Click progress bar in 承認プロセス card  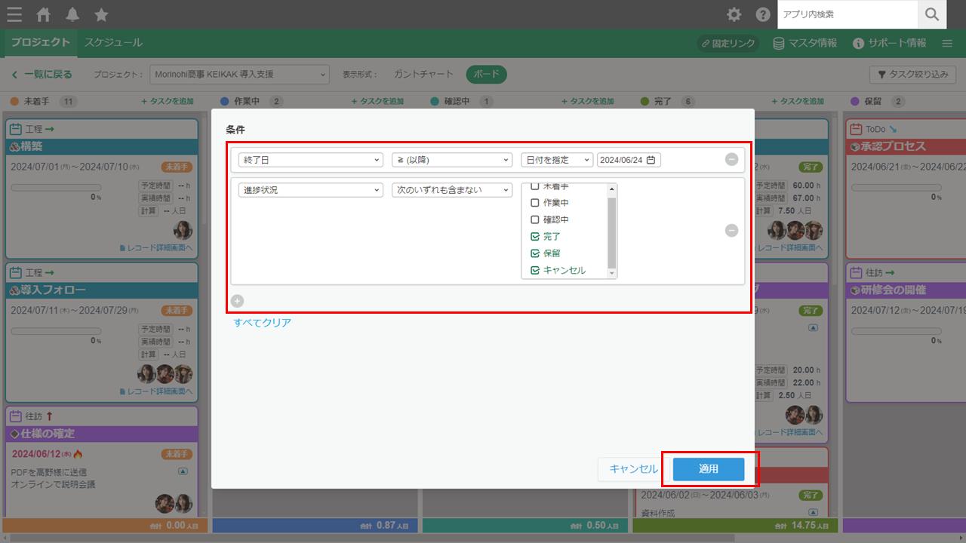897,186
